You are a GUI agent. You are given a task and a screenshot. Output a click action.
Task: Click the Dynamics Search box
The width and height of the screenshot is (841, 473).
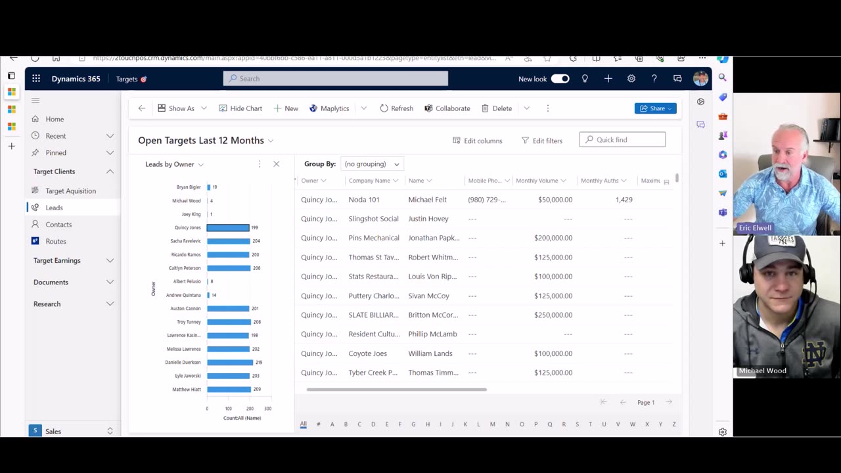point(336,79)
